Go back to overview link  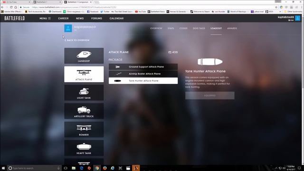click(x=77, y=40)
